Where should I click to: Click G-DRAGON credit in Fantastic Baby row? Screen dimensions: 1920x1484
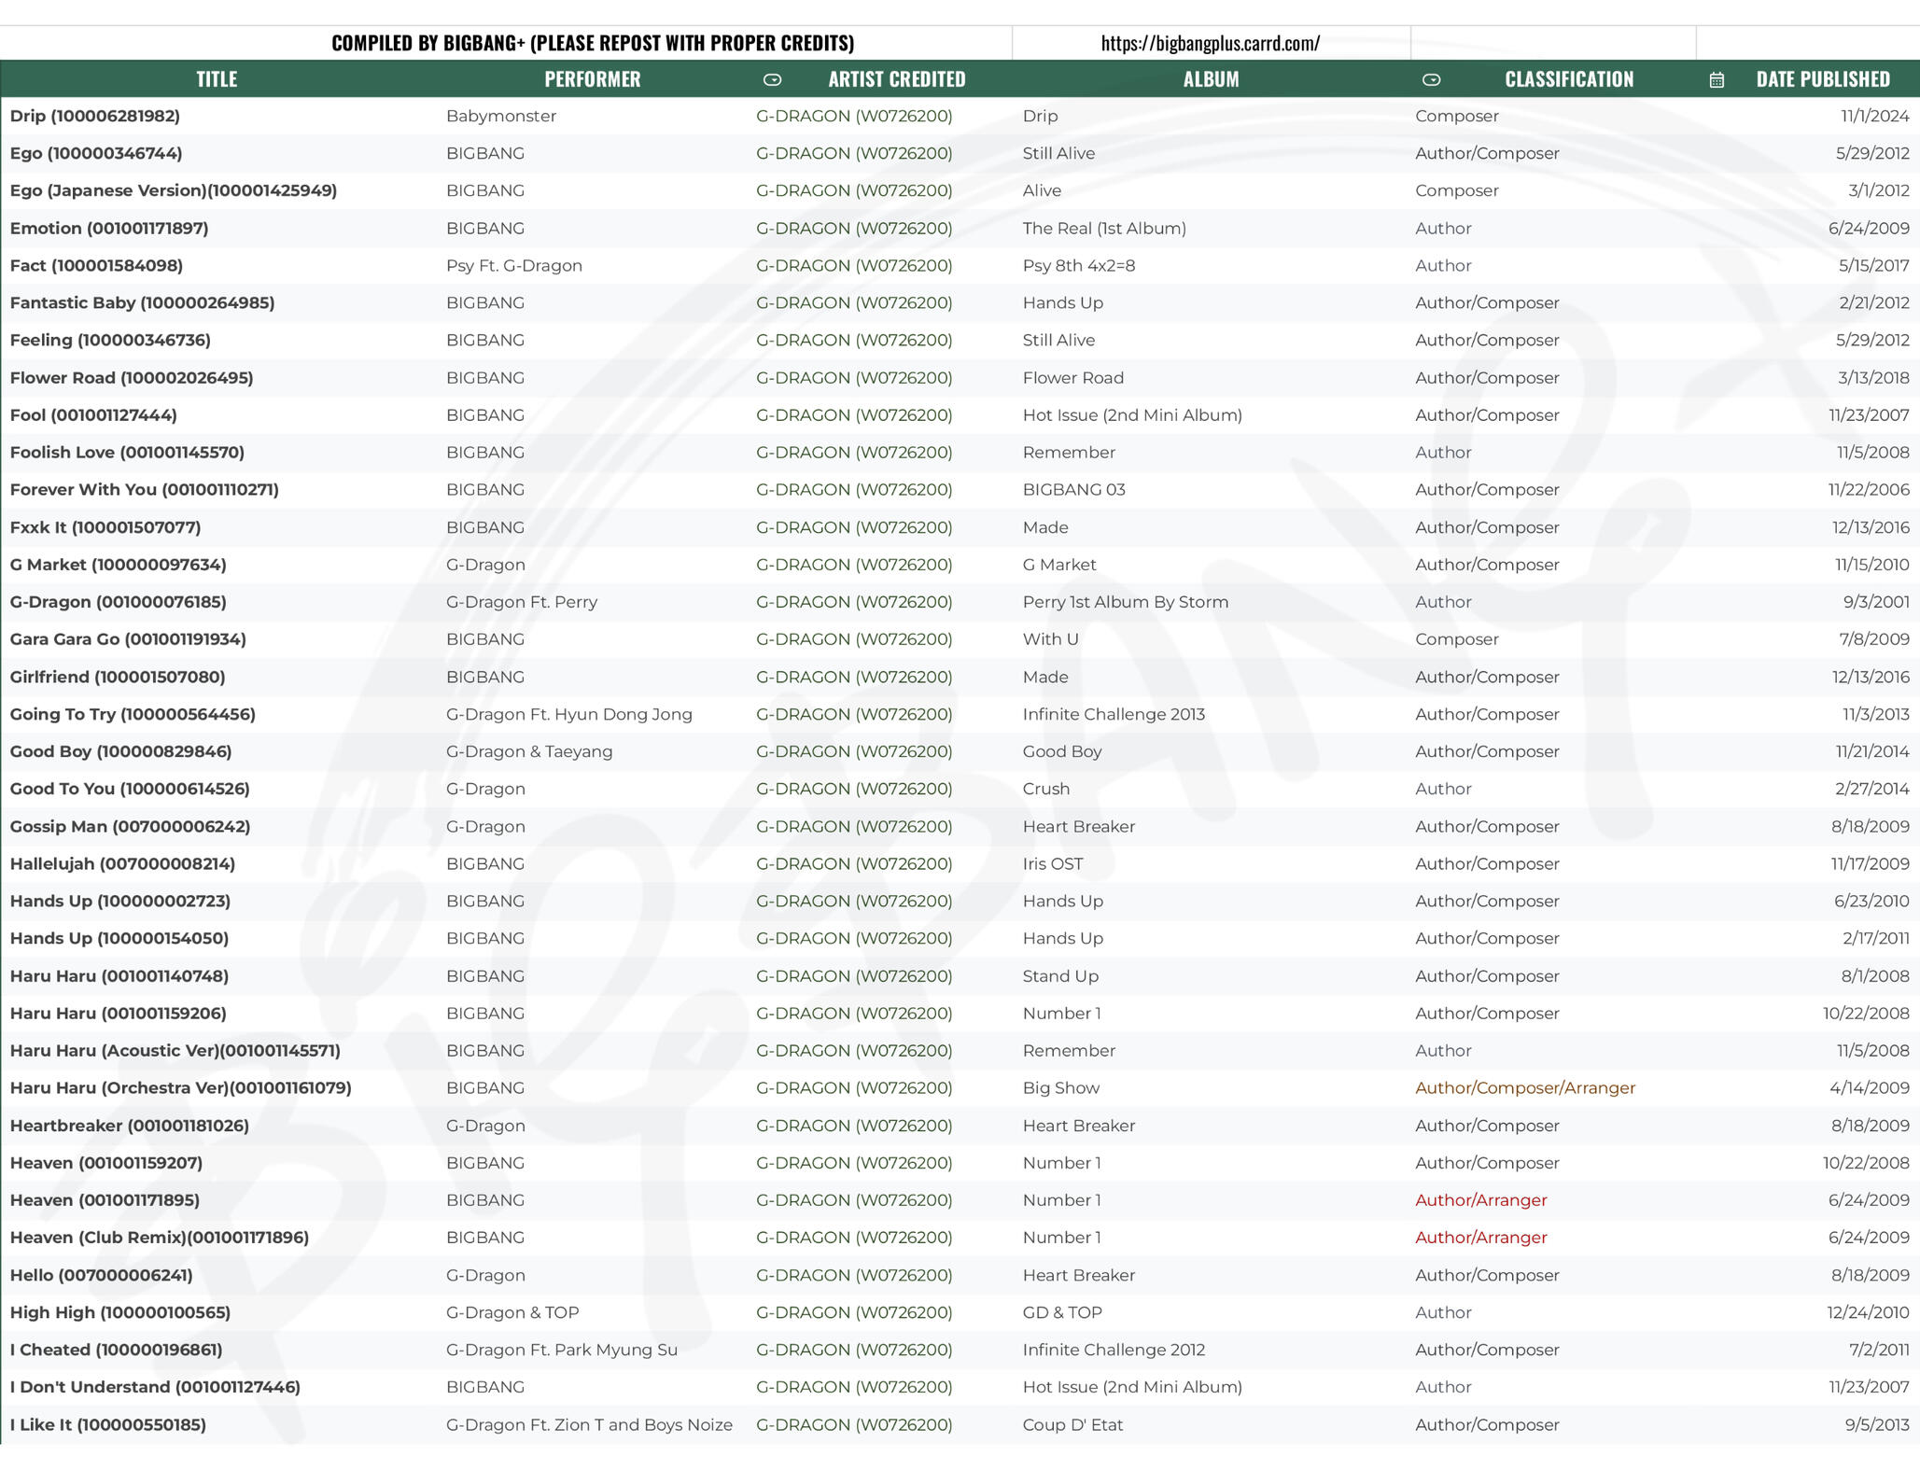click(854, 302)
